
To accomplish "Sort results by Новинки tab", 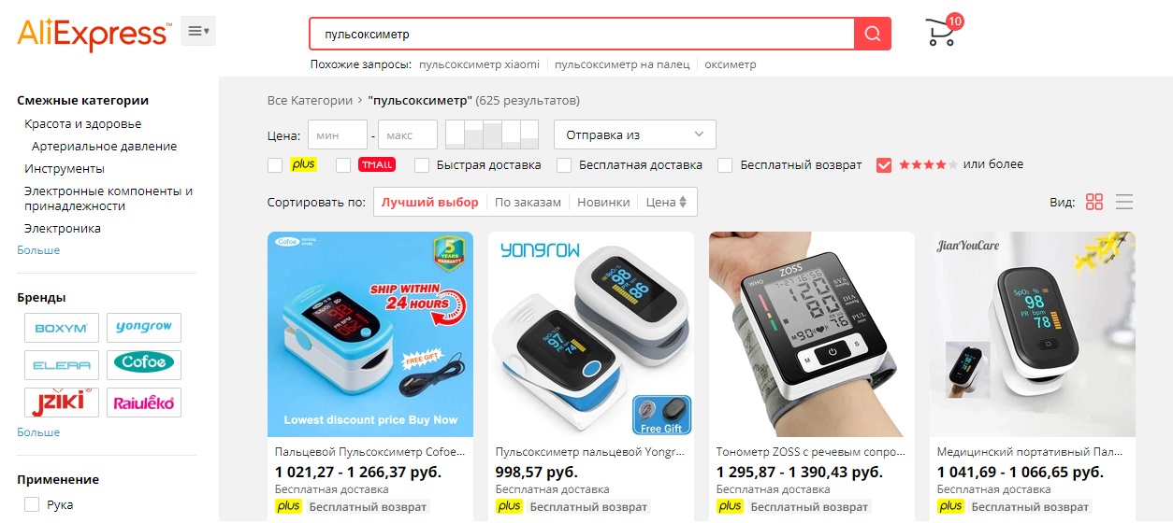I will [x=603, y=202].
